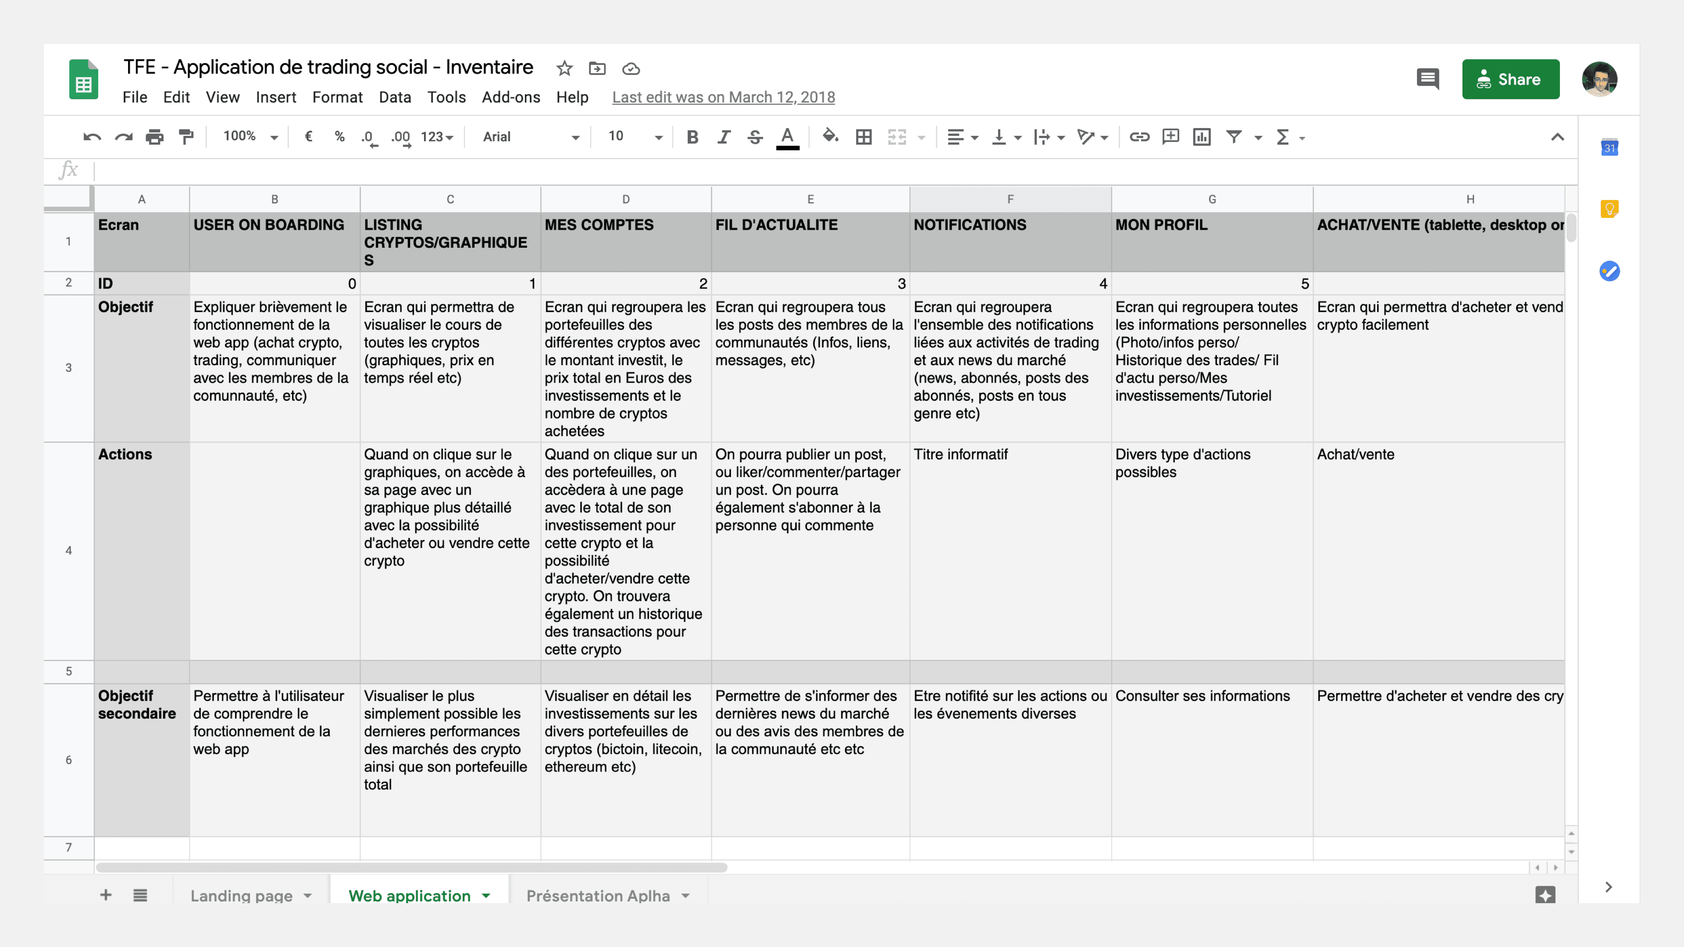Open Google Keep in side panel
1684x947 pixels.
click(1609, 209)
